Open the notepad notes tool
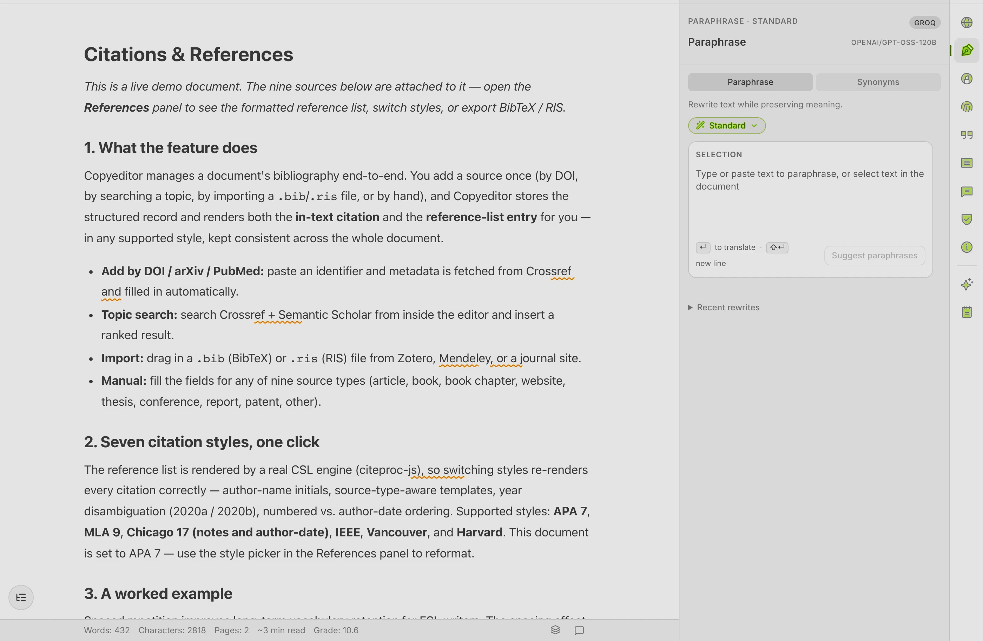This screenshot has width=983, height=641. [x=966, y=312]
